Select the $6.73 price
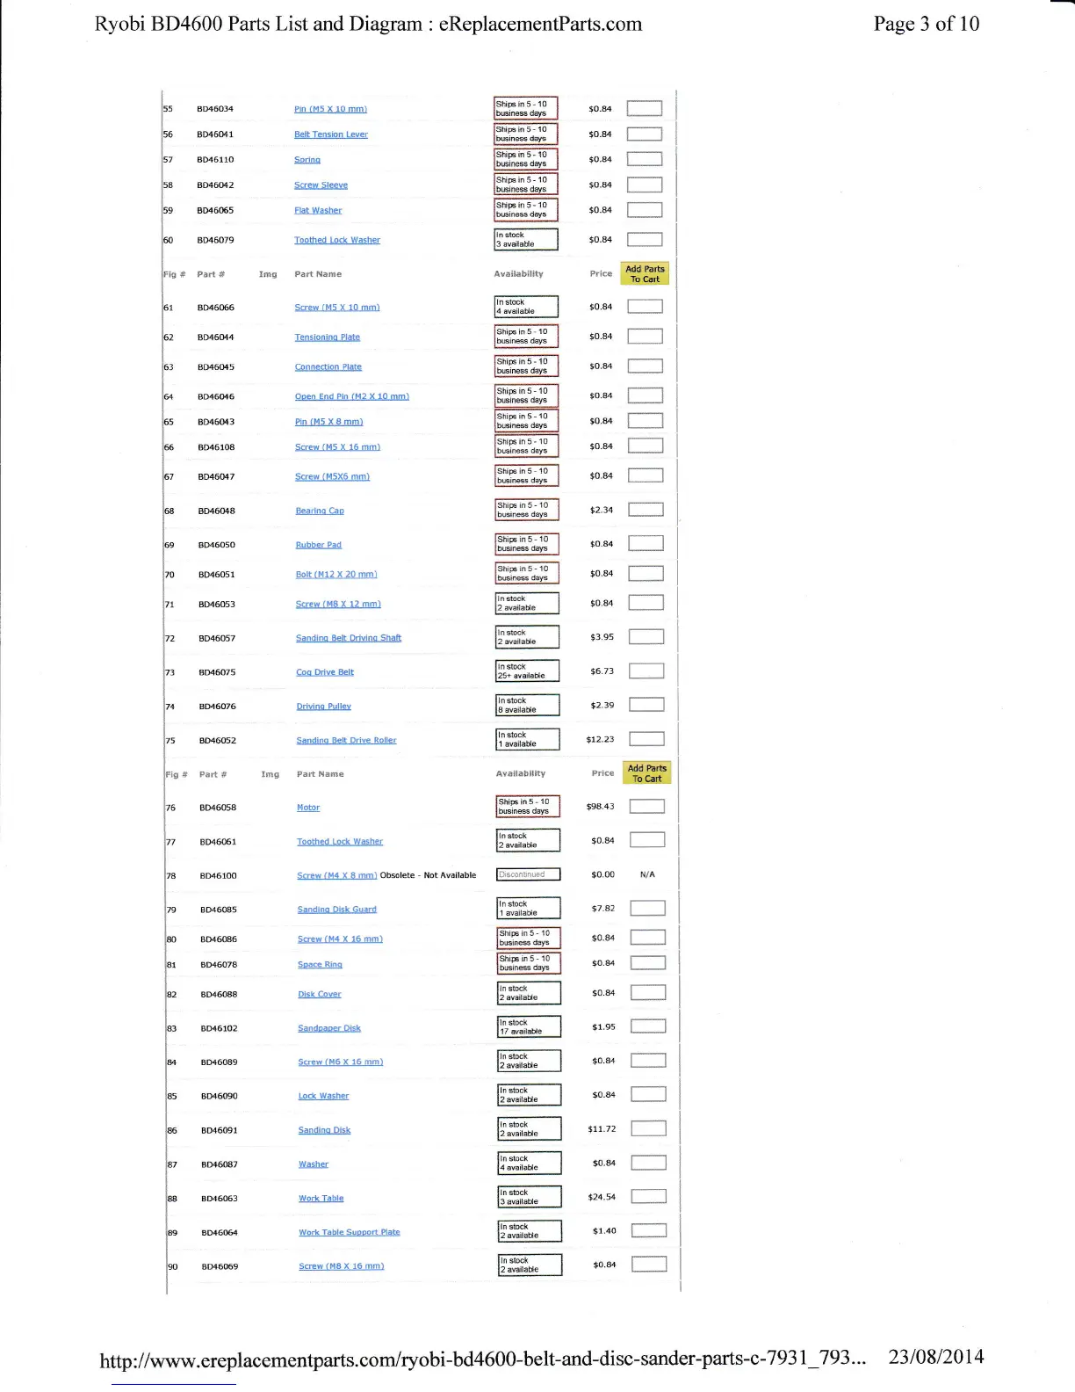Screen dimensions: 1075x1392 602,671
